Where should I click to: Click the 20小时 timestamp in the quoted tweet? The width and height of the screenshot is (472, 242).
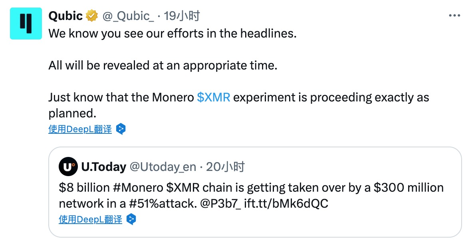tap(225, 167)
